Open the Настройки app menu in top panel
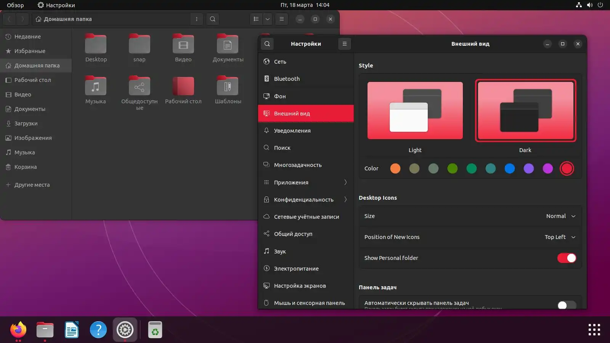 coord(56,5)
